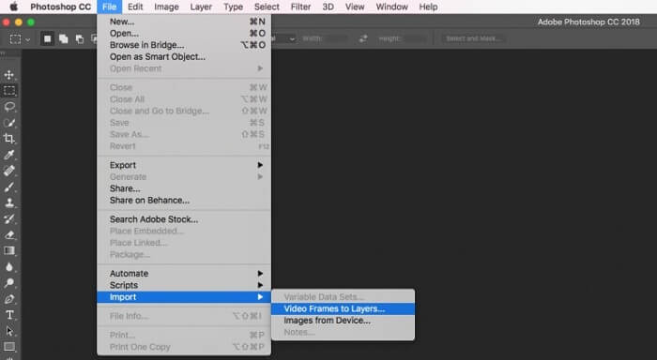Open the Help menu
This screenshot has width=657, height=360.
click(428, 7)
